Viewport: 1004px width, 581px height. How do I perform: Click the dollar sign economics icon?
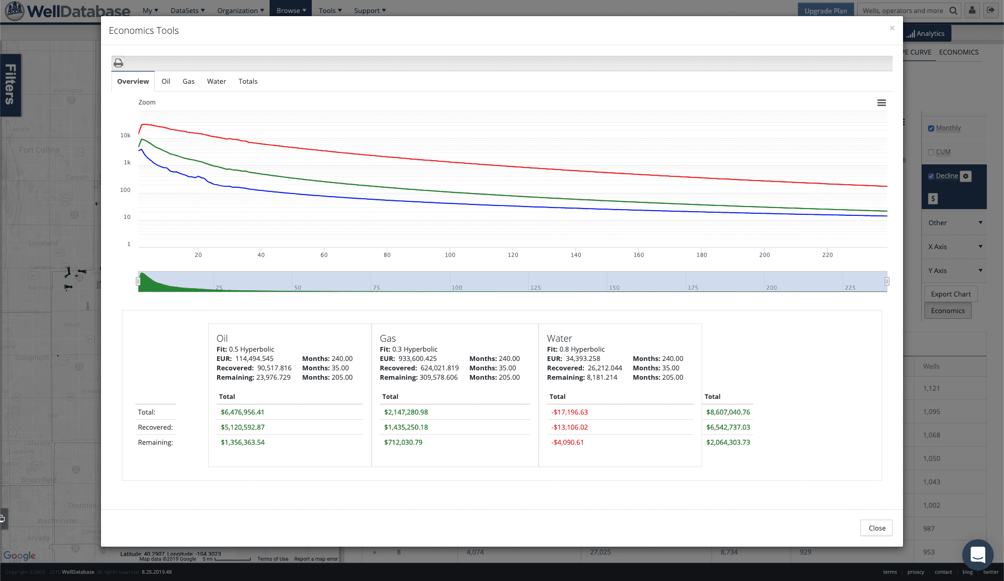coord(933,199)
